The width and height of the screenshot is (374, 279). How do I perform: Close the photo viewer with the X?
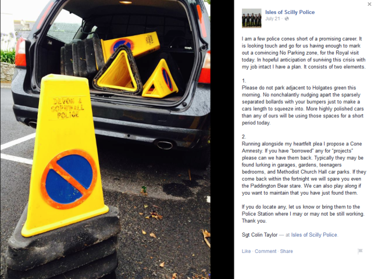click(369, 4)
